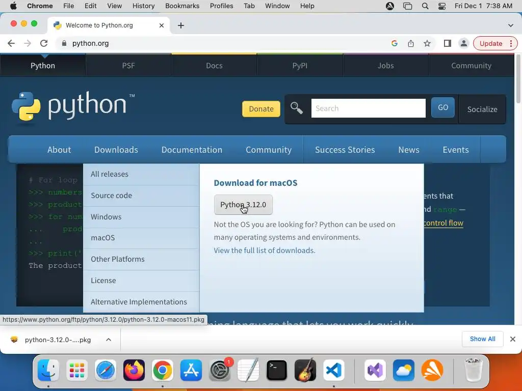This screenshot has width=522, height=391.
Task: Click Show All downloads button
Action: [482, 339]
